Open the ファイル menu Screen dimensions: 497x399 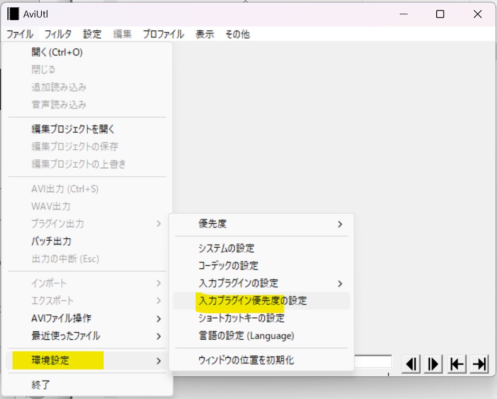20,34
